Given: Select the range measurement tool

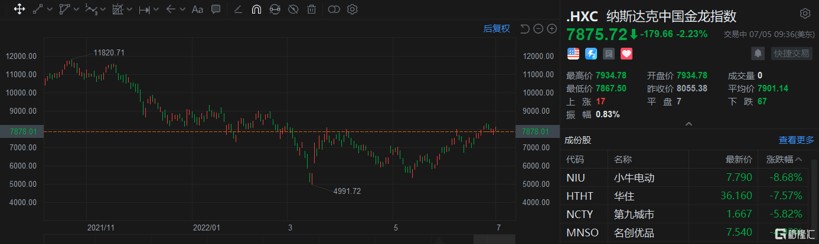Looking at the screenshot, I should 144,9.
